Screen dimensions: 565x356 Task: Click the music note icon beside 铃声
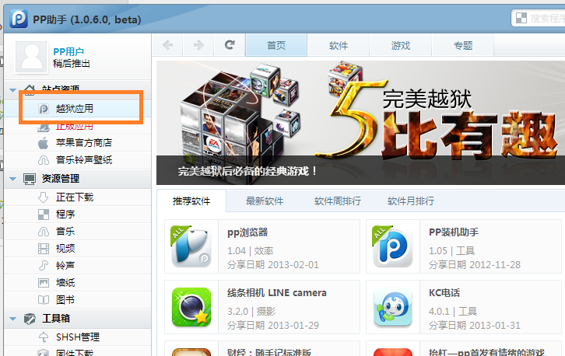click(44, 266)
